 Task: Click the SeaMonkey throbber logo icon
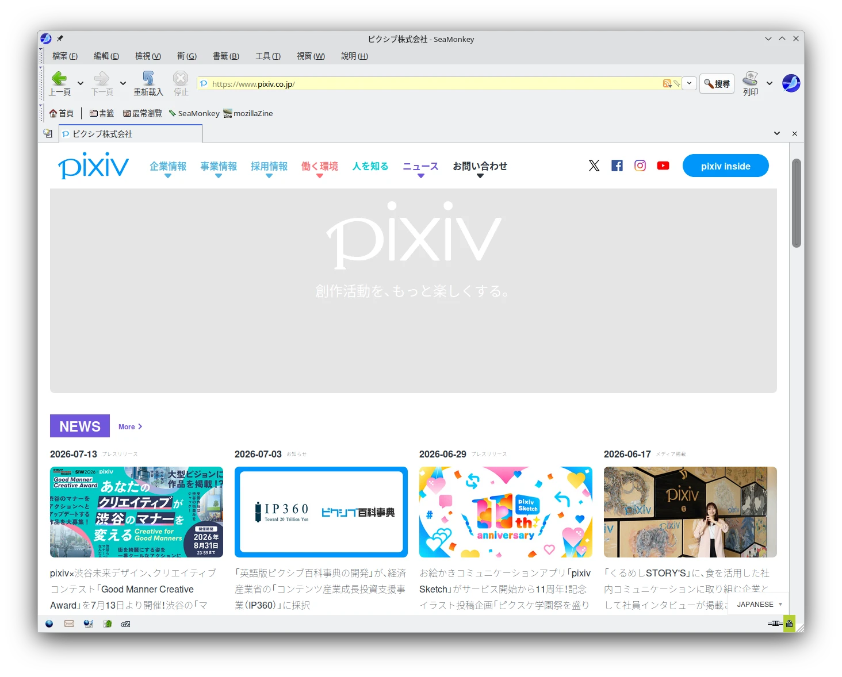[791, 83]
